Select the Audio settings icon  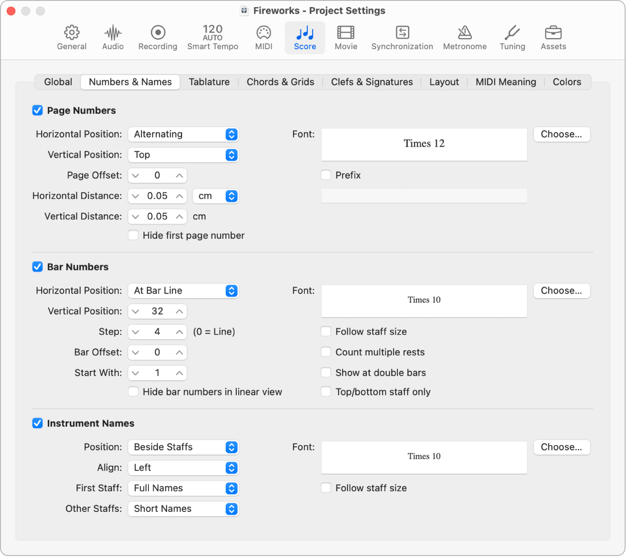click(x=112, y=37)
